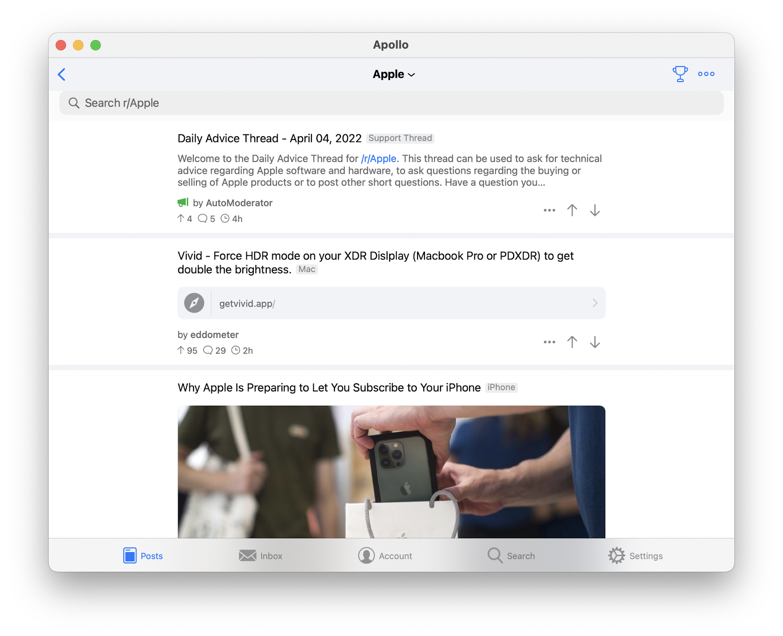
Task: Select the iPhone flair tag
Action: 501,387
